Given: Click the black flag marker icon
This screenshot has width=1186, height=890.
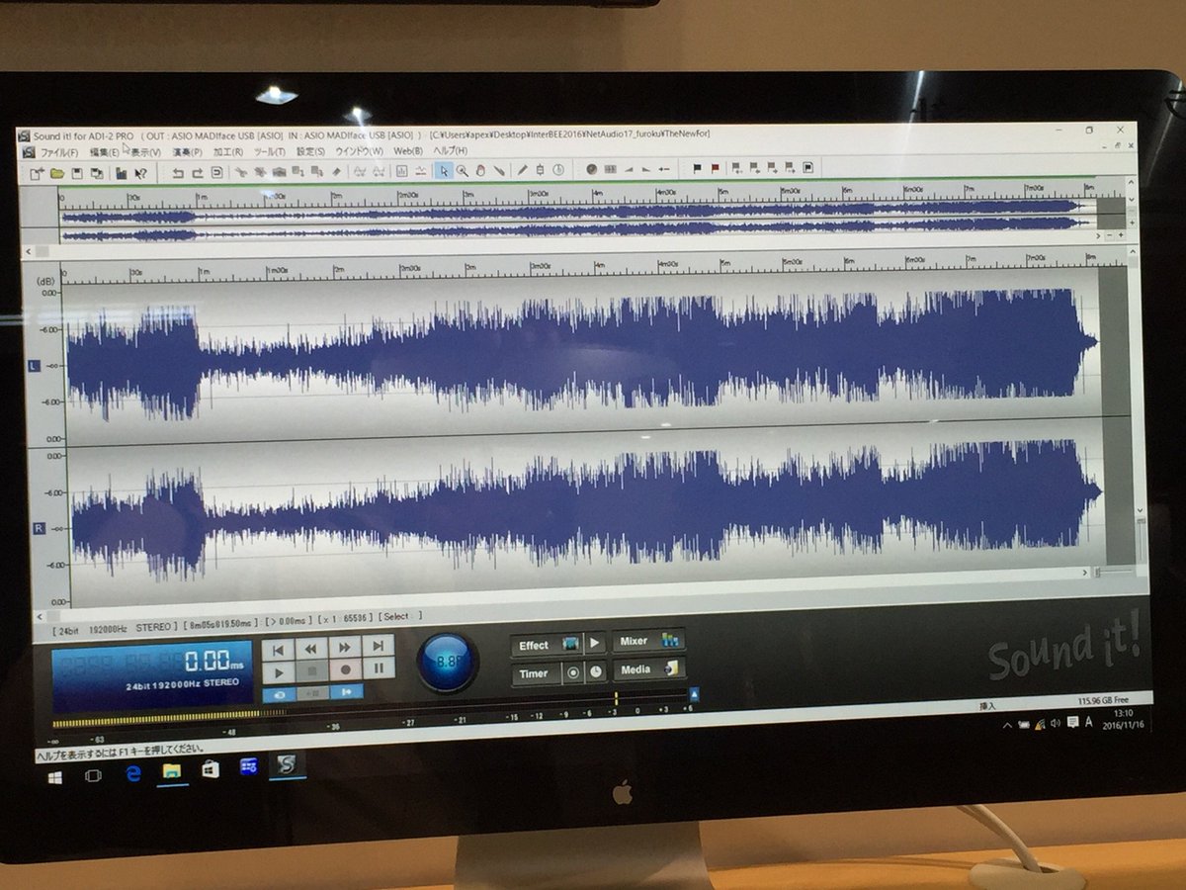Looking at the screenshot, I should (x=697, y=168).
